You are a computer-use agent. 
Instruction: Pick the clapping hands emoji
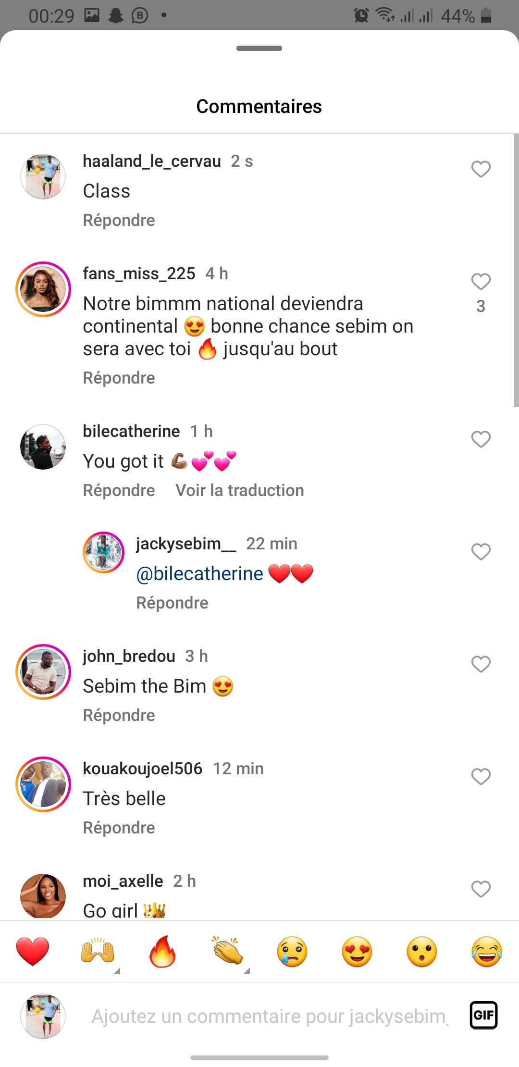point(227,952)
